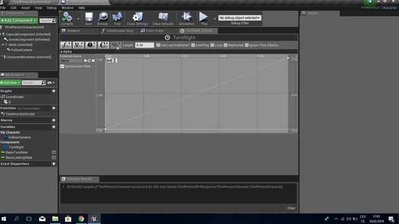Open the compile options dropdown arrow

coord(78,19)
